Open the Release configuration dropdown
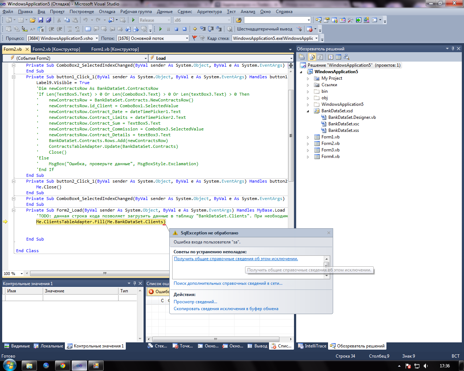The image size is (464, 371). pyautogui.click(x=169, y=20)
